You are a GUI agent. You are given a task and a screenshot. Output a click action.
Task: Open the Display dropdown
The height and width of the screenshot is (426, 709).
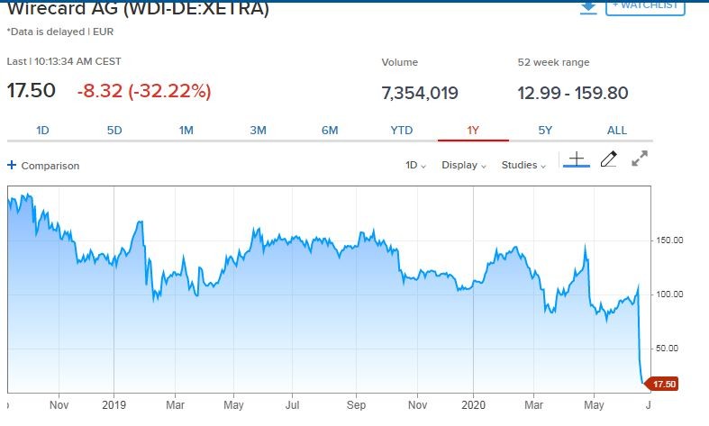pos(464,166)
